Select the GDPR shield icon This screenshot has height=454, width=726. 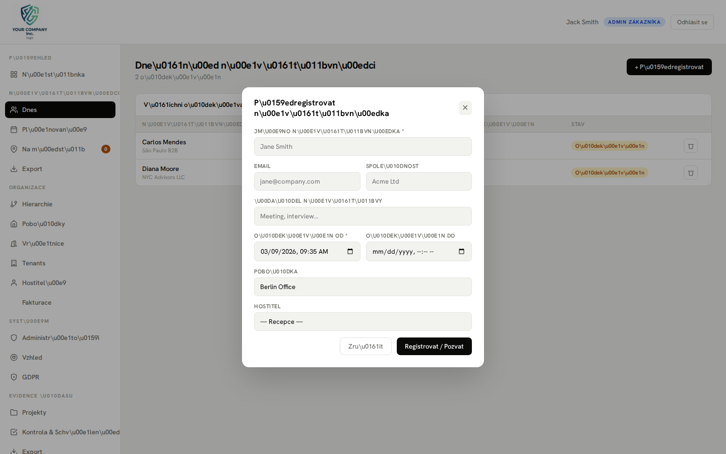tap(14, 377)
